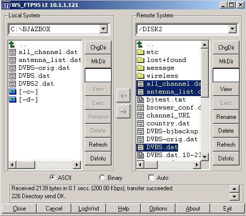Click remote Refresh button
Viewport: 246px width, 216px height.
coord(226,145)
